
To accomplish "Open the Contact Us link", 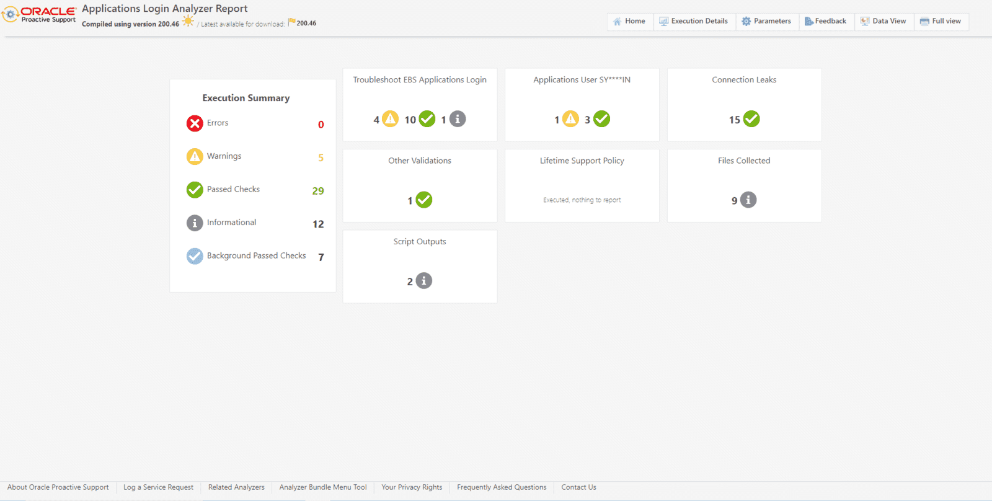I will pos(578,487).
